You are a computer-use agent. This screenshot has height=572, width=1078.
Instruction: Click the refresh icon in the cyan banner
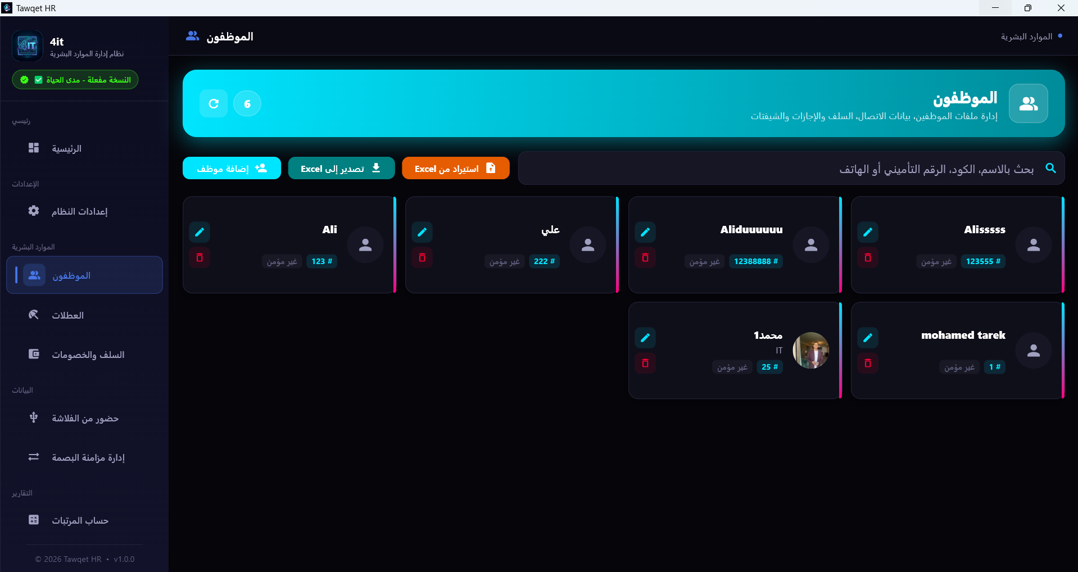(214, 103)
